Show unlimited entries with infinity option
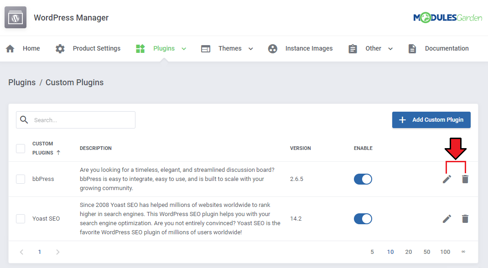 click(463, 252)
